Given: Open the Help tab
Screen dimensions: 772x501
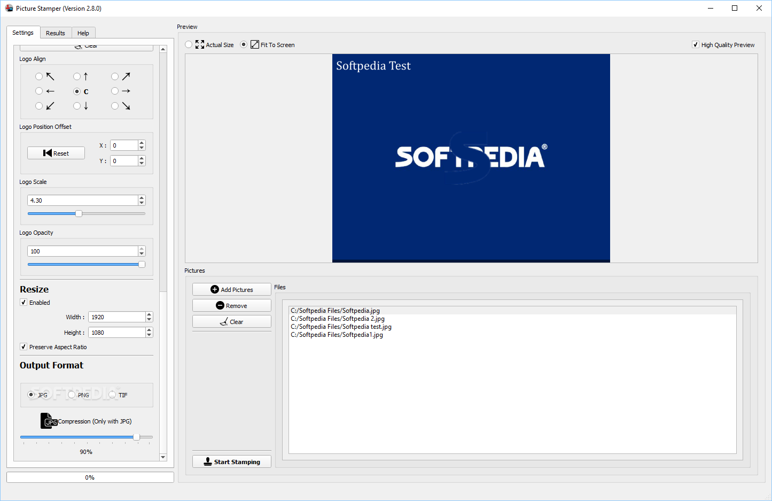Looking at the screenshot, I should (x=83, y=33).
